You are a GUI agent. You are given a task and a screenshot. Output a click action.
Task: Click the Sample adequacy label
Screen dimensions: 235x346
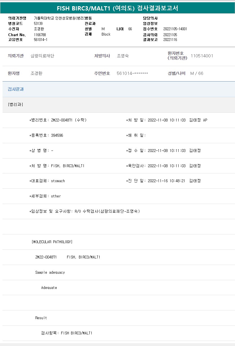point(50,272)
